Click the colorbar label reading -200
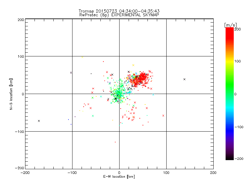The height and width of the screenshot is (188, 251). 239,159
